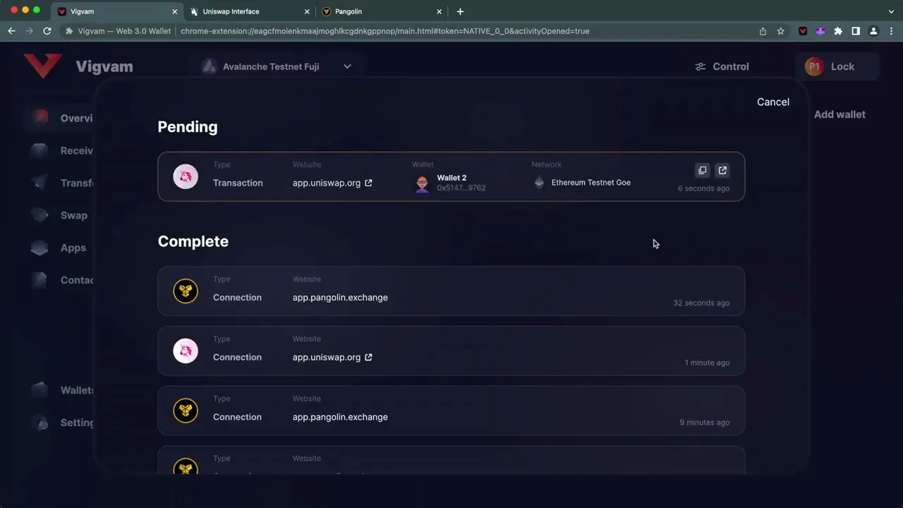Open the browser Extensions puzzle icon
This screenshot has height=508, width=903.
[838, 31]
